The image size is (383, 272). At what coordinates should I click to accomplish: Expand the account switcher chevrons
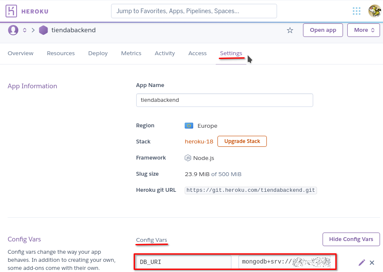tap(25, 30)
